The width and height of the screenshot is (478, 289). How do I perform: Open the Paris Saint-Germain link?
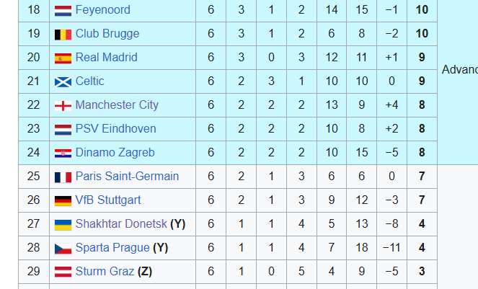[x=127, y=176]
